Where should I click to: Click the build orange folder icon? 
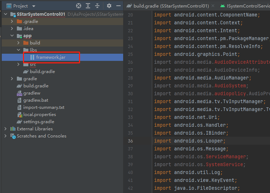tap(26, 43)
